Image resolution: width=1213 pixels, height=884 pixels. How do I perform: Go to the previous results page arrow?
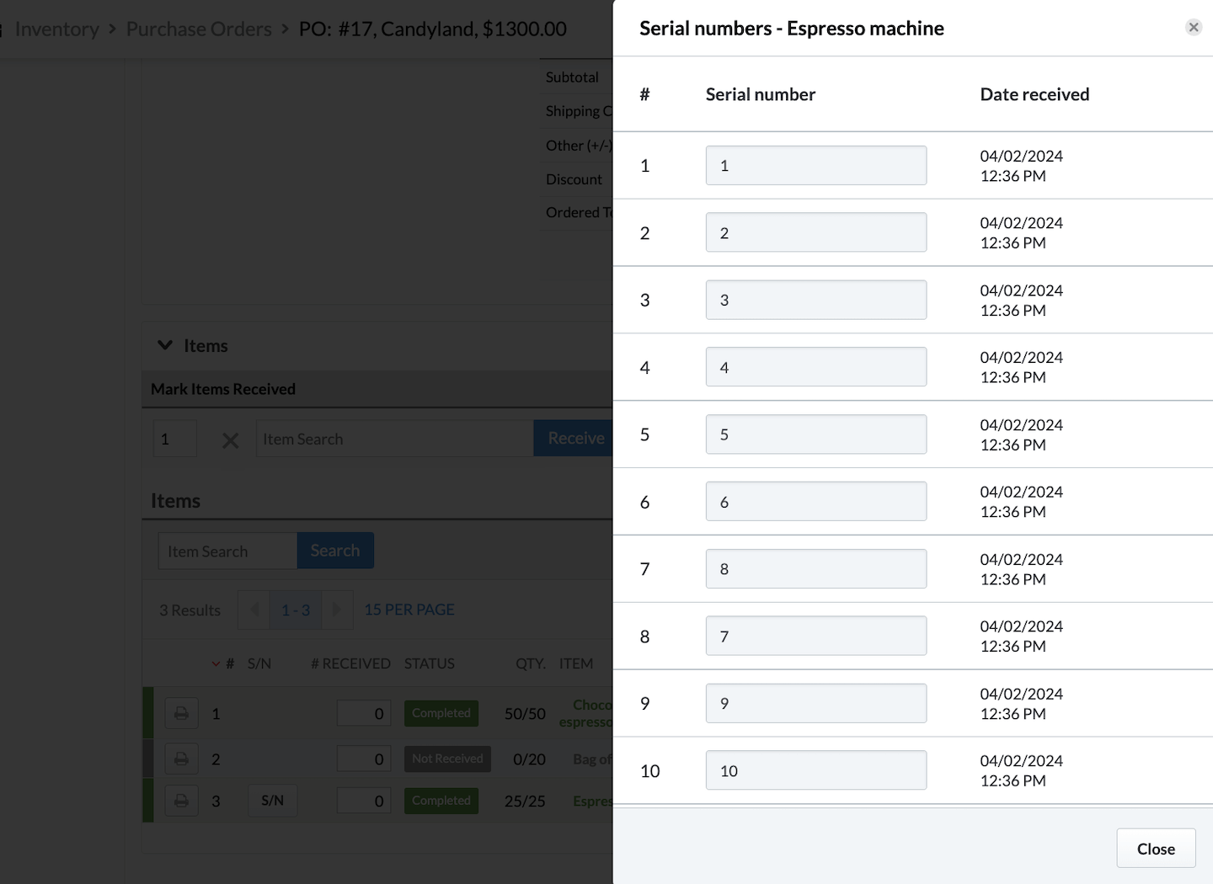coord(254,610)
